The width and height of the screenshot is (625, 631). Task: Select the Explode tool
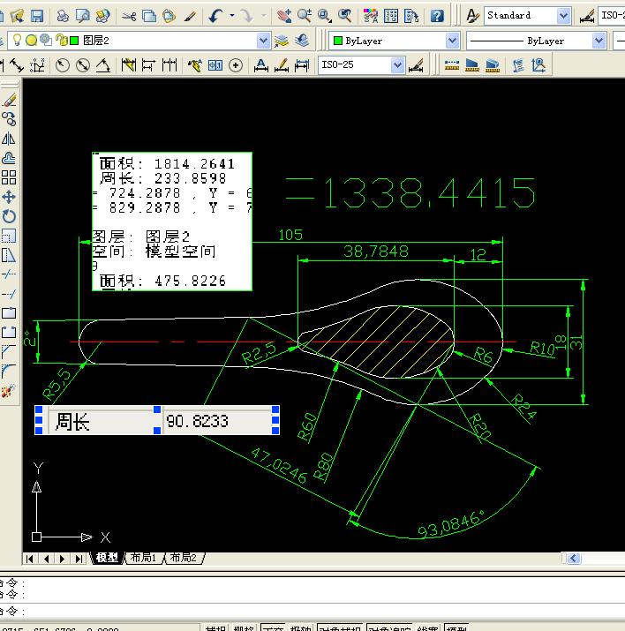pos(9,390)
